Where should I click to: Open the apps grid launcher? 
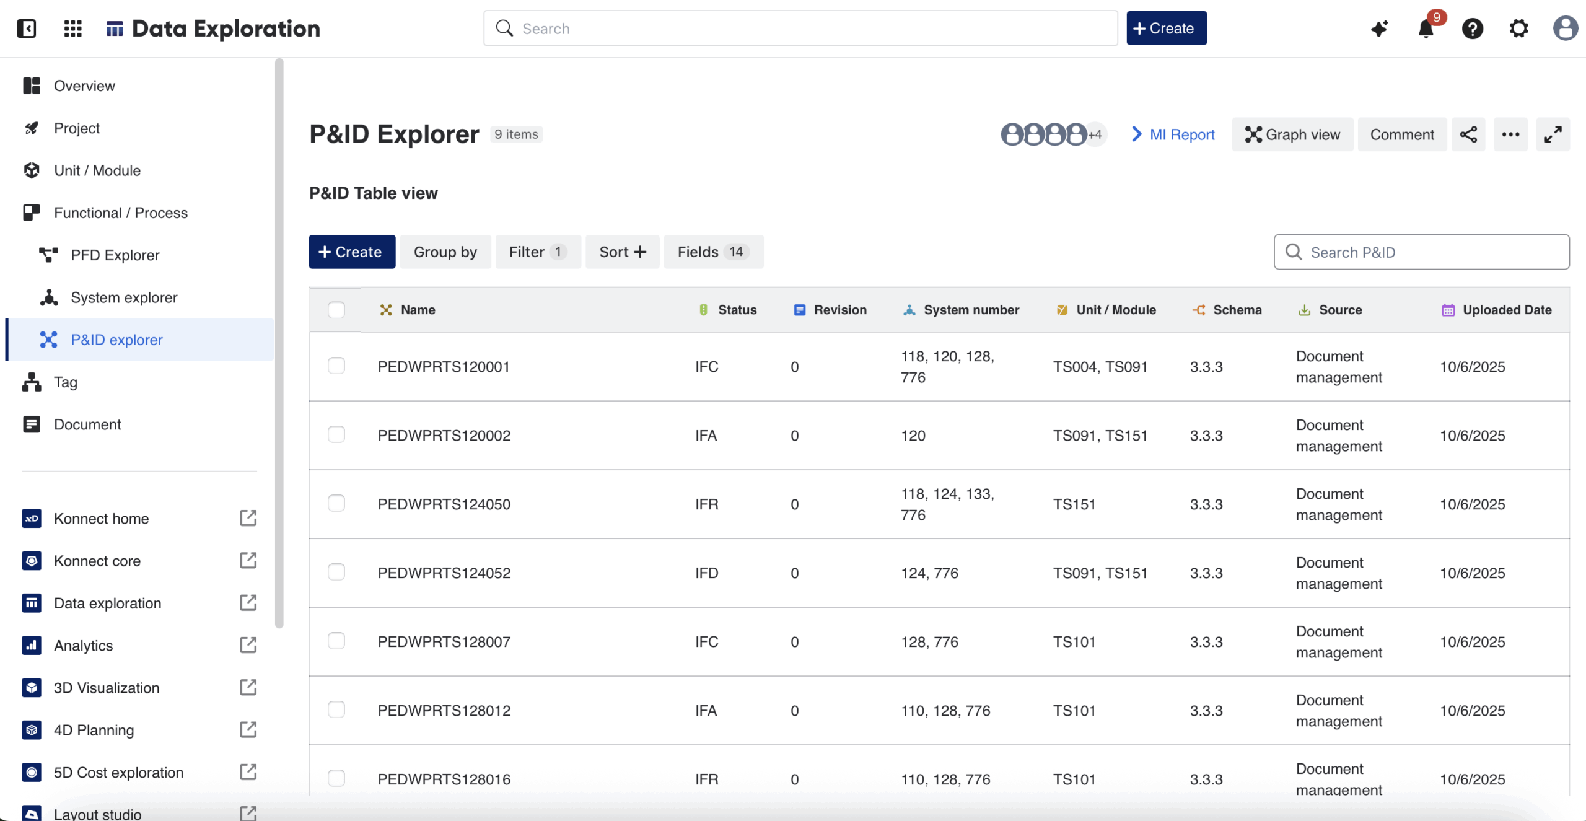(x=72, y=28)
